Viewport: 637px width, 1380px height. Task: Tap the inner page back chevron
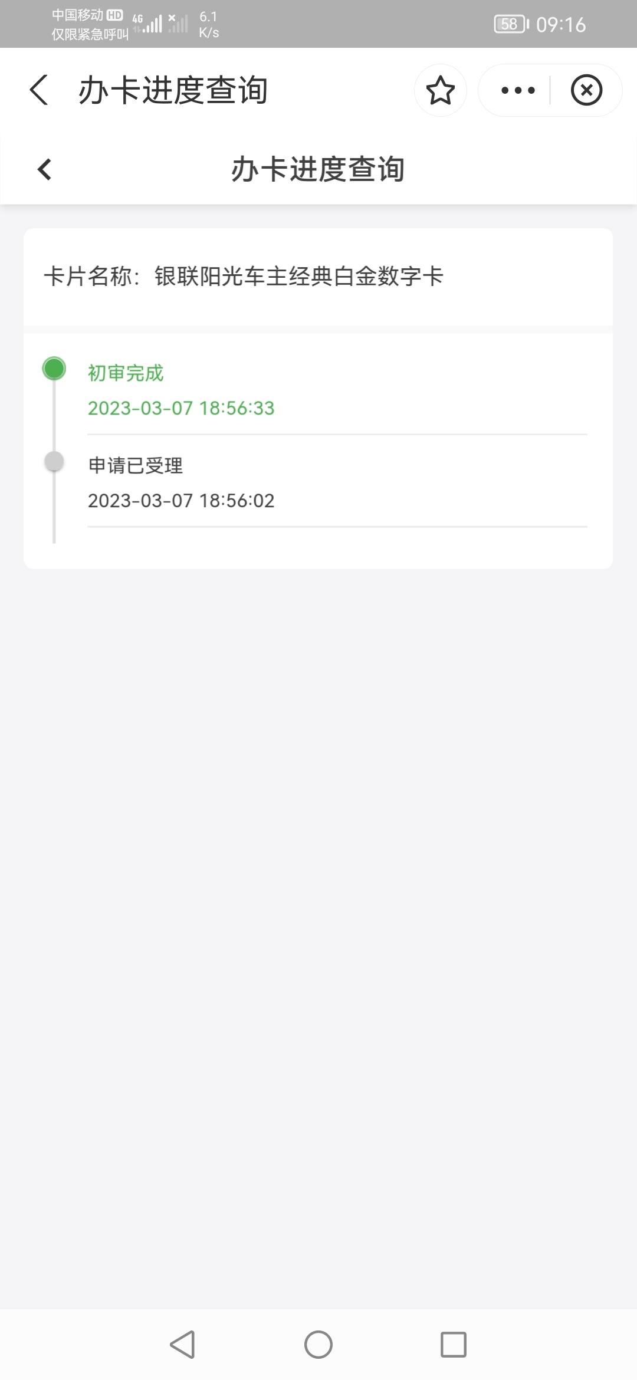(x=44, y=169)
